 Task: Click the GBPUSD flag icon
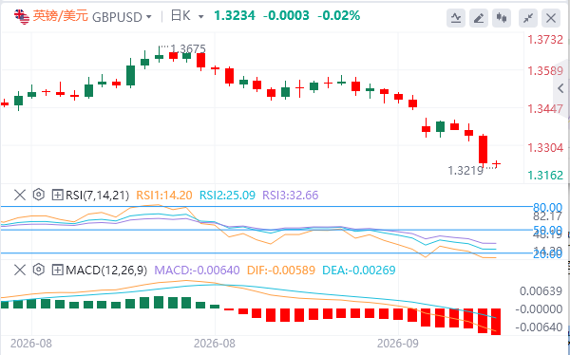click(x=22, y=17)
